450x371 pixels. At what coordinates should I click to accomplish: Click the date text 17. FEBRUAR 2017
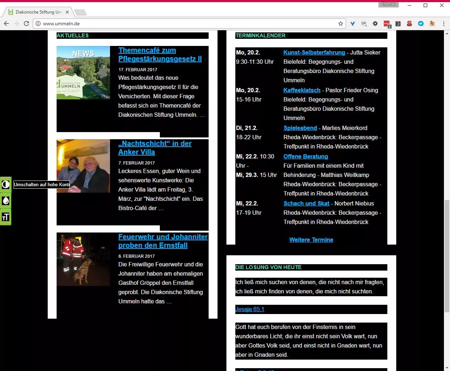click(x=138, y=69)
